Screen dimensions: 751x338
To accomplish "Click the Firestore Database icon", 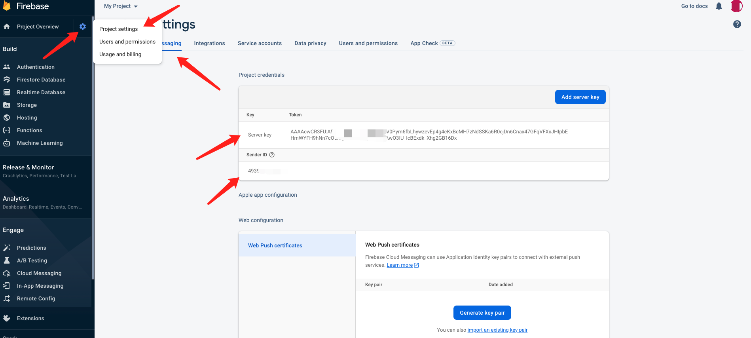I will pos(7,80).
